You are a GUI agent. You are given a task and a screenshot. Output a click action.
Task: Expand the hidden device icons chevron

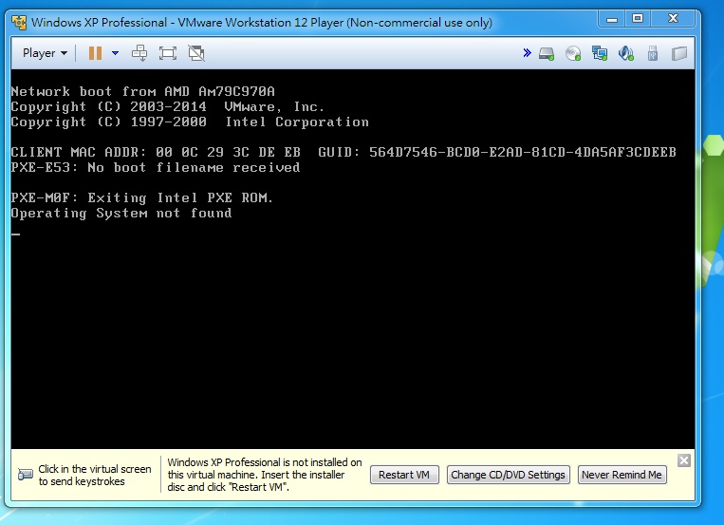[527, 52]
